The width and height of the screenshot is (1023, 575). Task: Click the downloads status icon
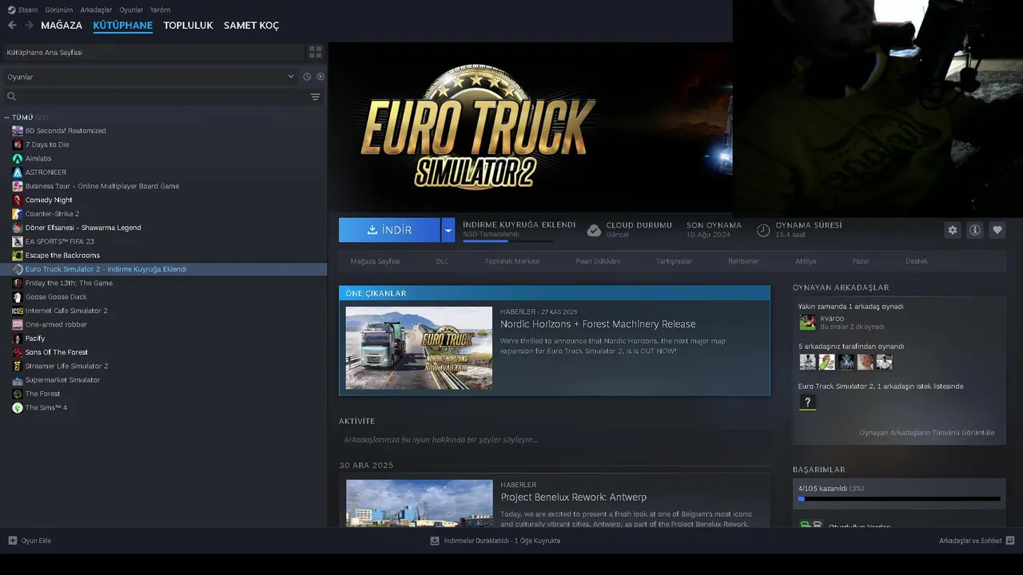435,541
